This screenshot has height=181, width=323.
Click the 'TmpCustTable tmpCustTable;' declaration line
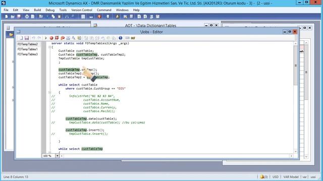coord(81,58)
